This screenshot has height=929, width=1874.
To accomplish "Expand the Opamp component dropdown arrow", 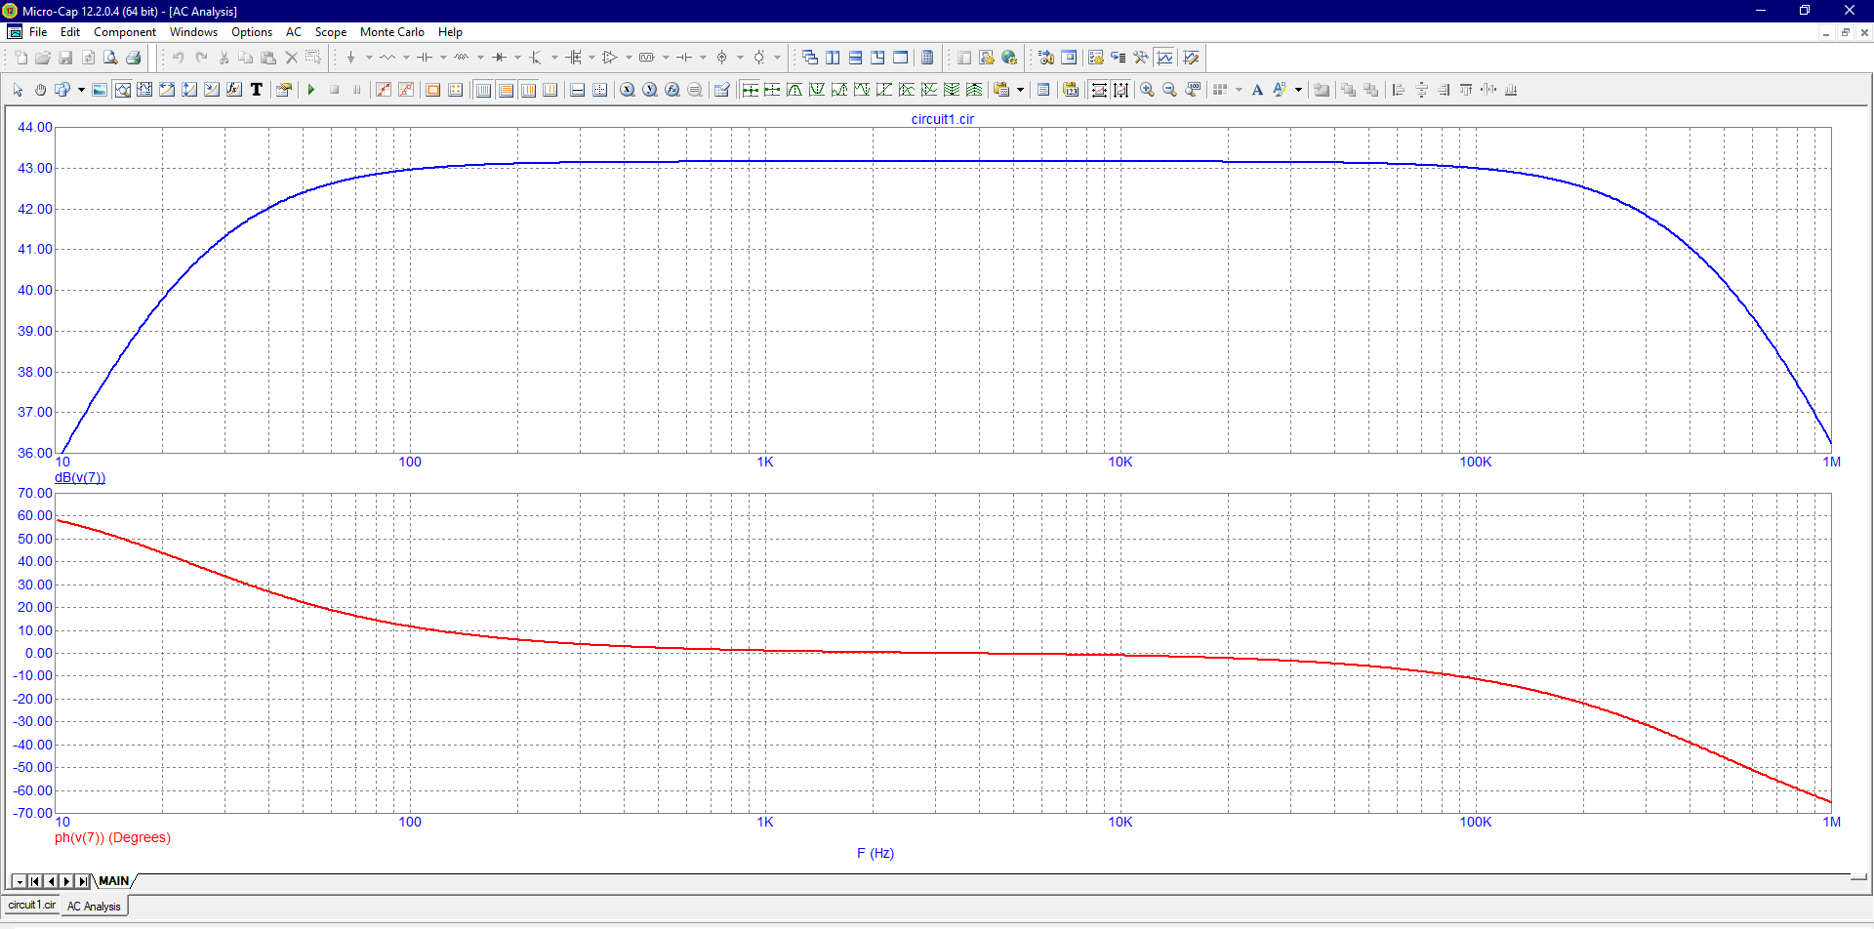I will click(x=629, y=58).
